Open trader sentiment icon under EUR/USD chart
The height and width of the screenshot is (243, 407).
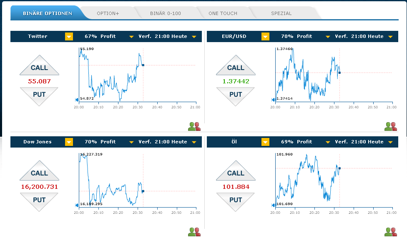(x=391, y=127)
